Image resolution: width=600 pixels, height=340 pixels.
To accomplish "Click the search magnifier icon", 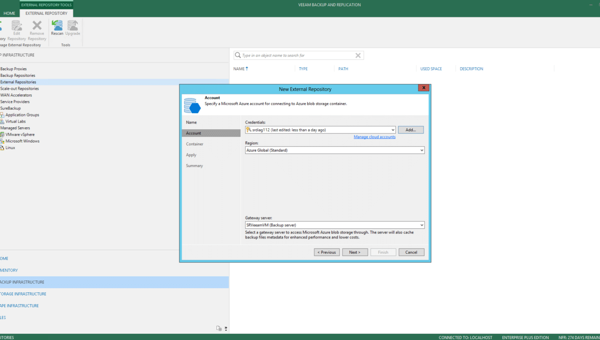I will [237, 55].
